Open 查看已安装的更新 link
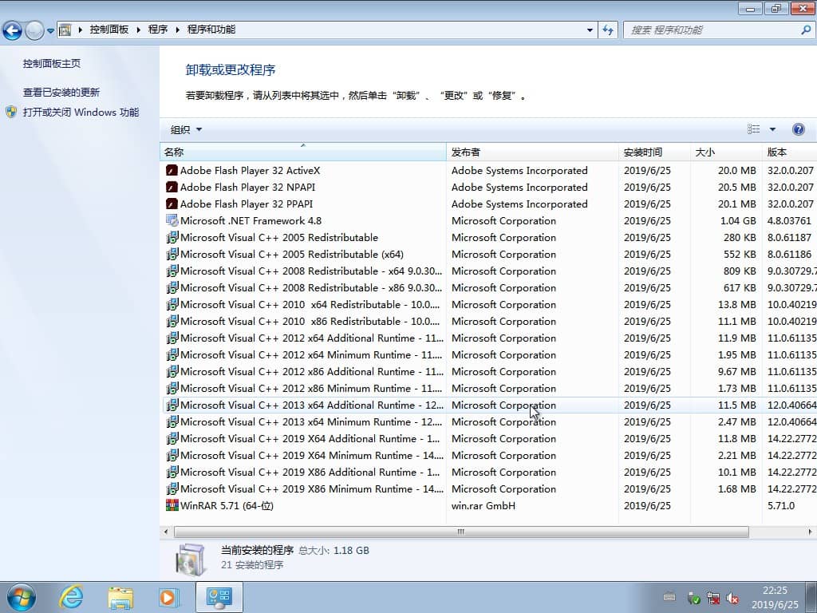Screen dimensions: 817x613 [61, 93]
